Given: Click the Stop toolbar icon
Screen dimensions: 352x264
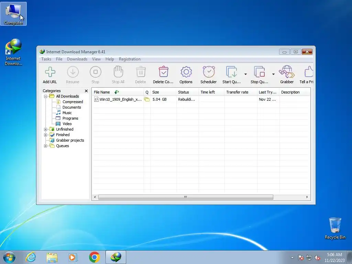Looking at the screenshot, I should 96,72.
